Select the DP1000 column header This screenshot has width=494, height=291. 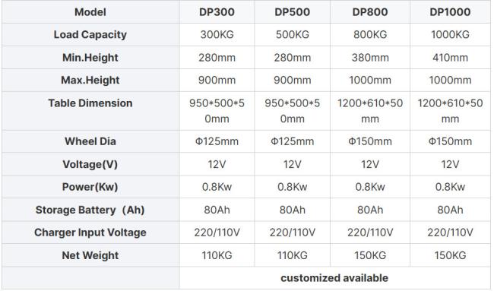pos(450,12)
